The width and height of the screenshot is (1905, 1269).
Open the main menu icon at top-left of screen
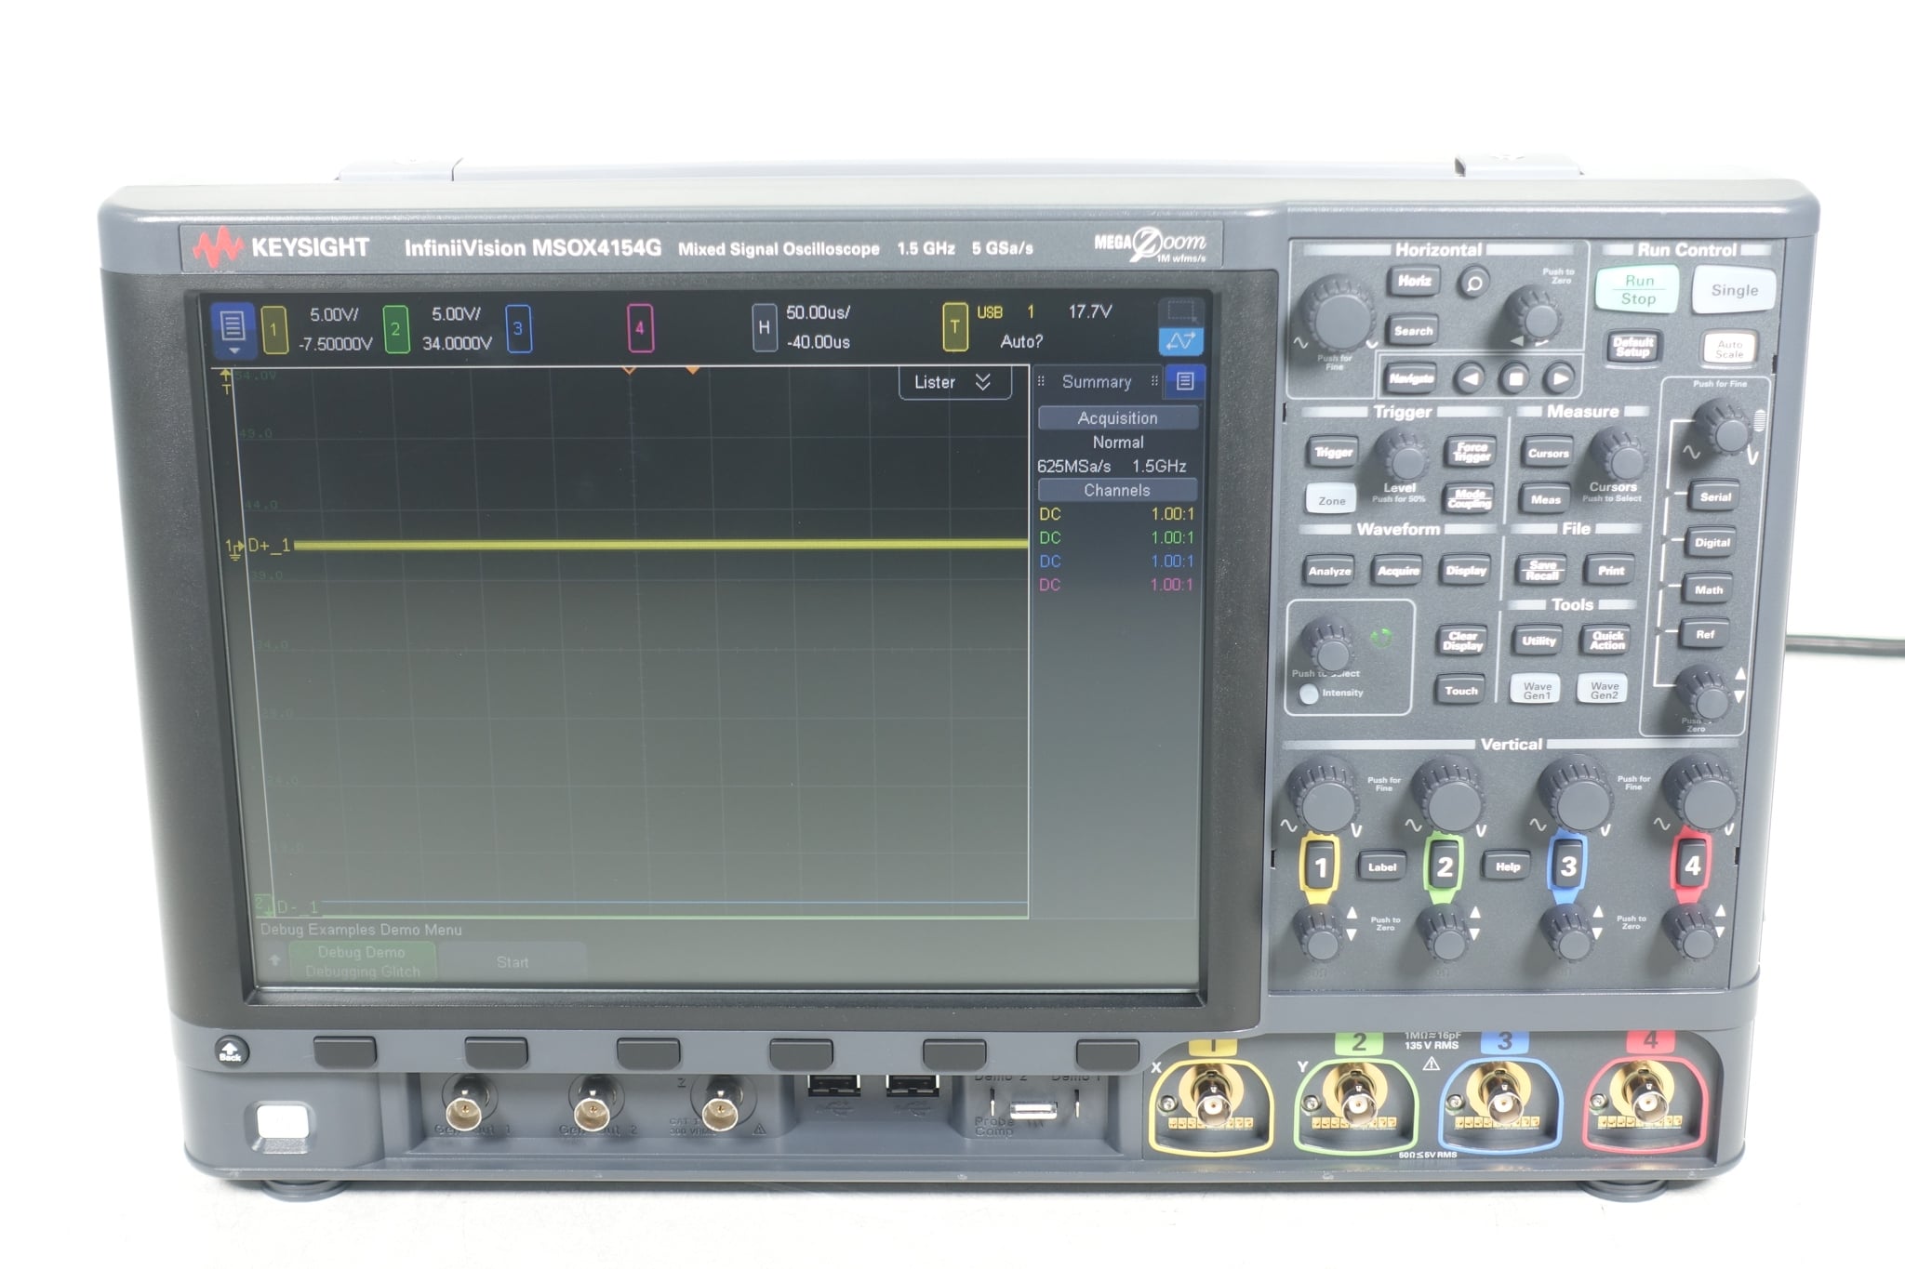coord(233,329)
